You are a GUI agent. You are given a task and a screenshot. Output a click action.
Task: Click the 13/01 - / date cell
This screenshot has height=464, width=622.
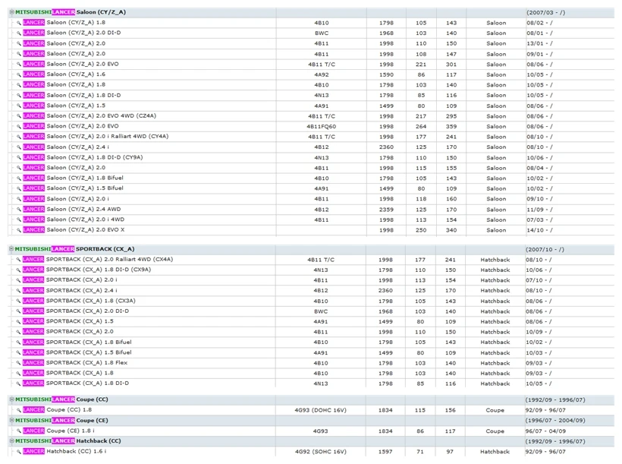point(539,44)
